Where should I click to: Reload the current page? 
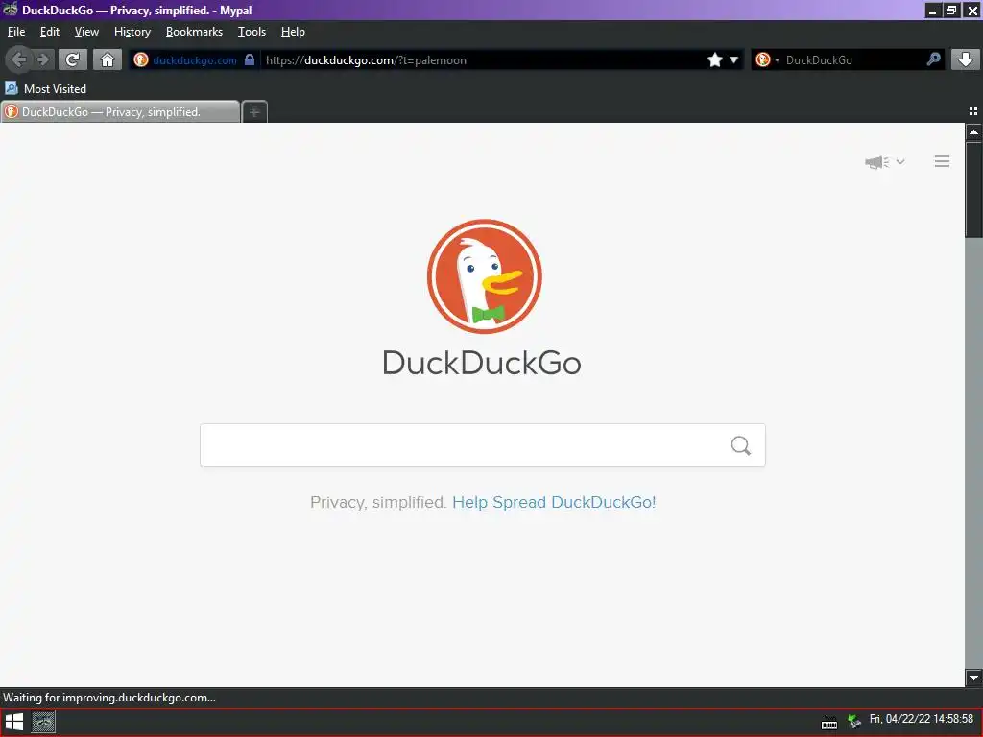[73, 60]
